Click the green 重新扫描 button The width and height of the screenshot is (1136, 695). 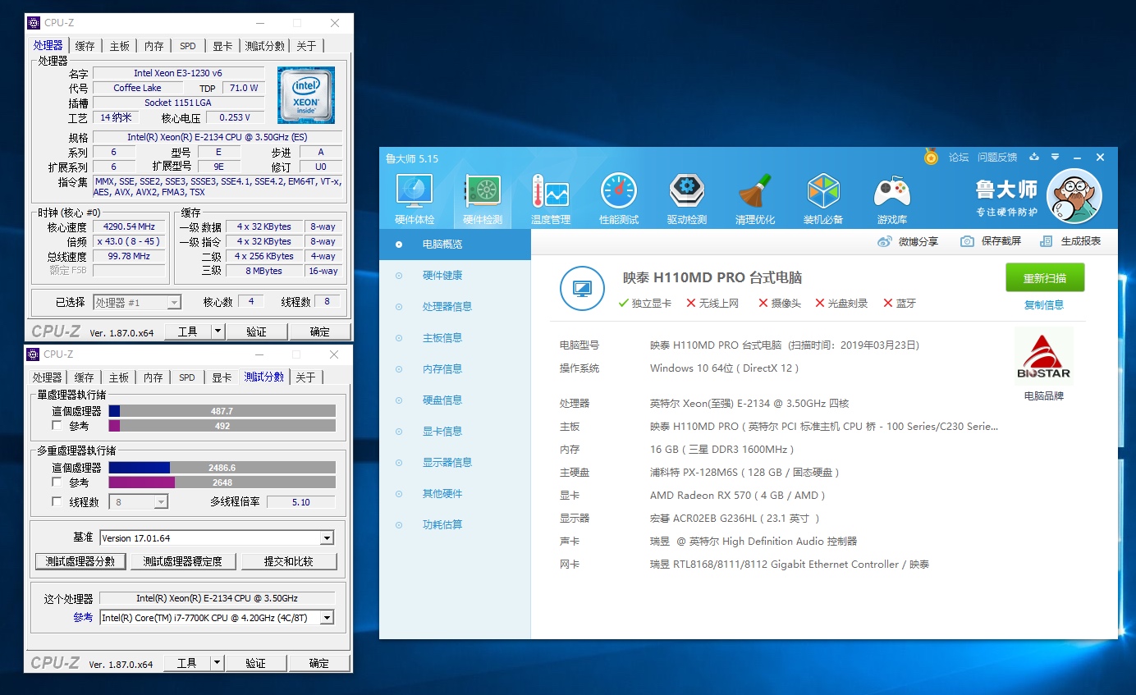[1045, 278]
